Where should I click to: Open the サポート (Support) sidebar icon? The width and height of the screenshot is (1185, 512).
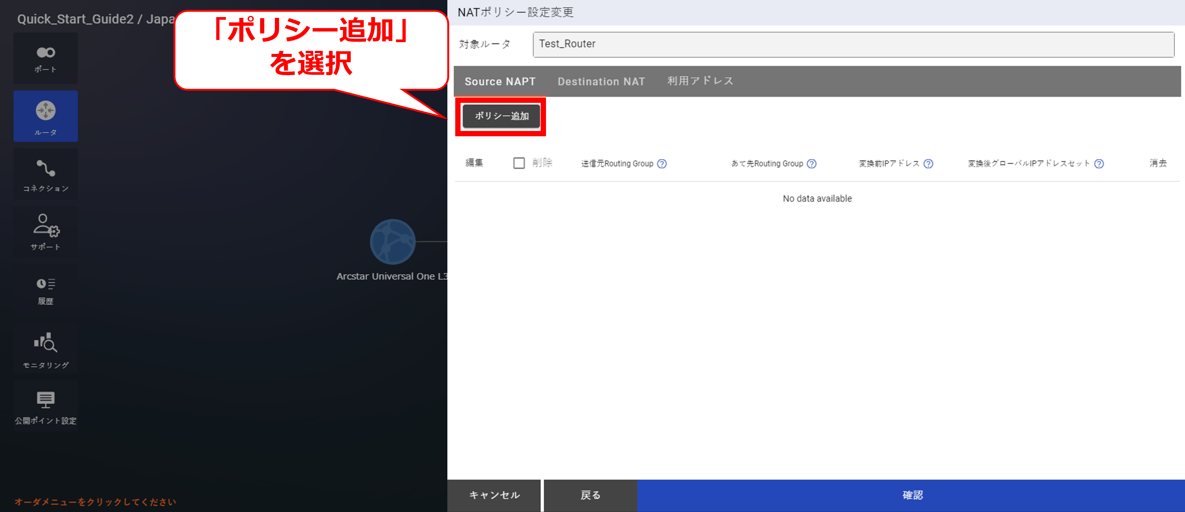(46, 232)
